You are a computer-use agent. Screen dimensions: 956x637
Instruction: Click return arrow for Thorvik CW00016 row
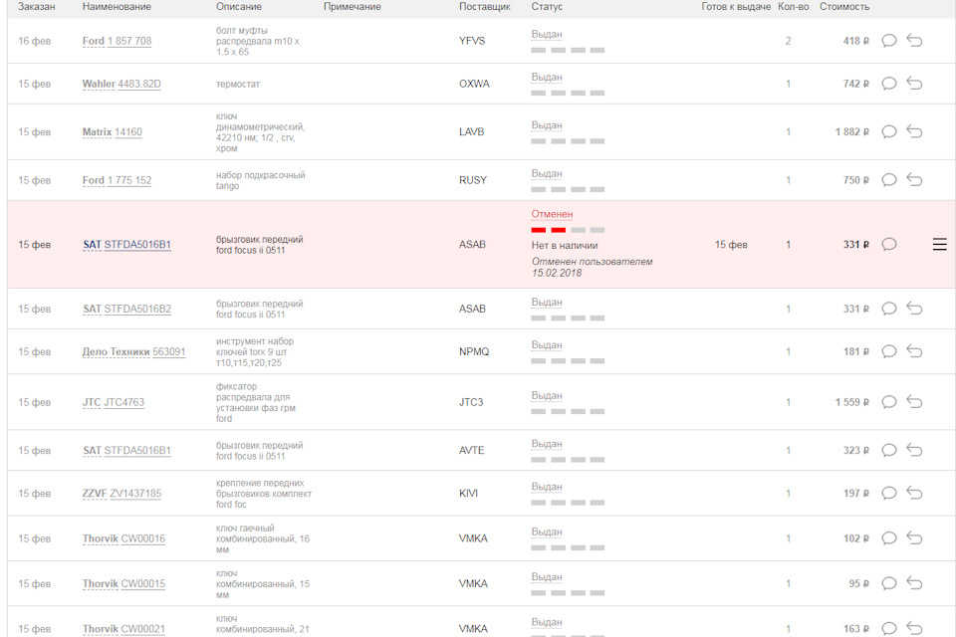(914, 538)
